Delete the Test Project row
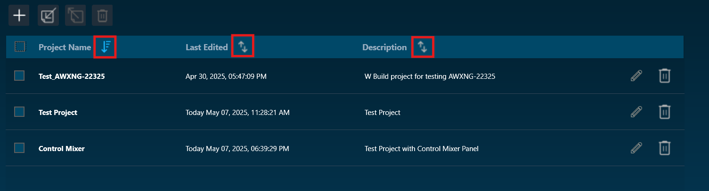 (664, 112)
